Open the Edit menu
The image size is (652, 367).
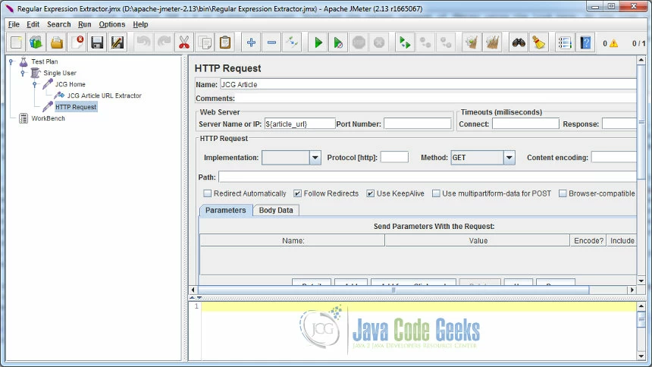(33, 24)
